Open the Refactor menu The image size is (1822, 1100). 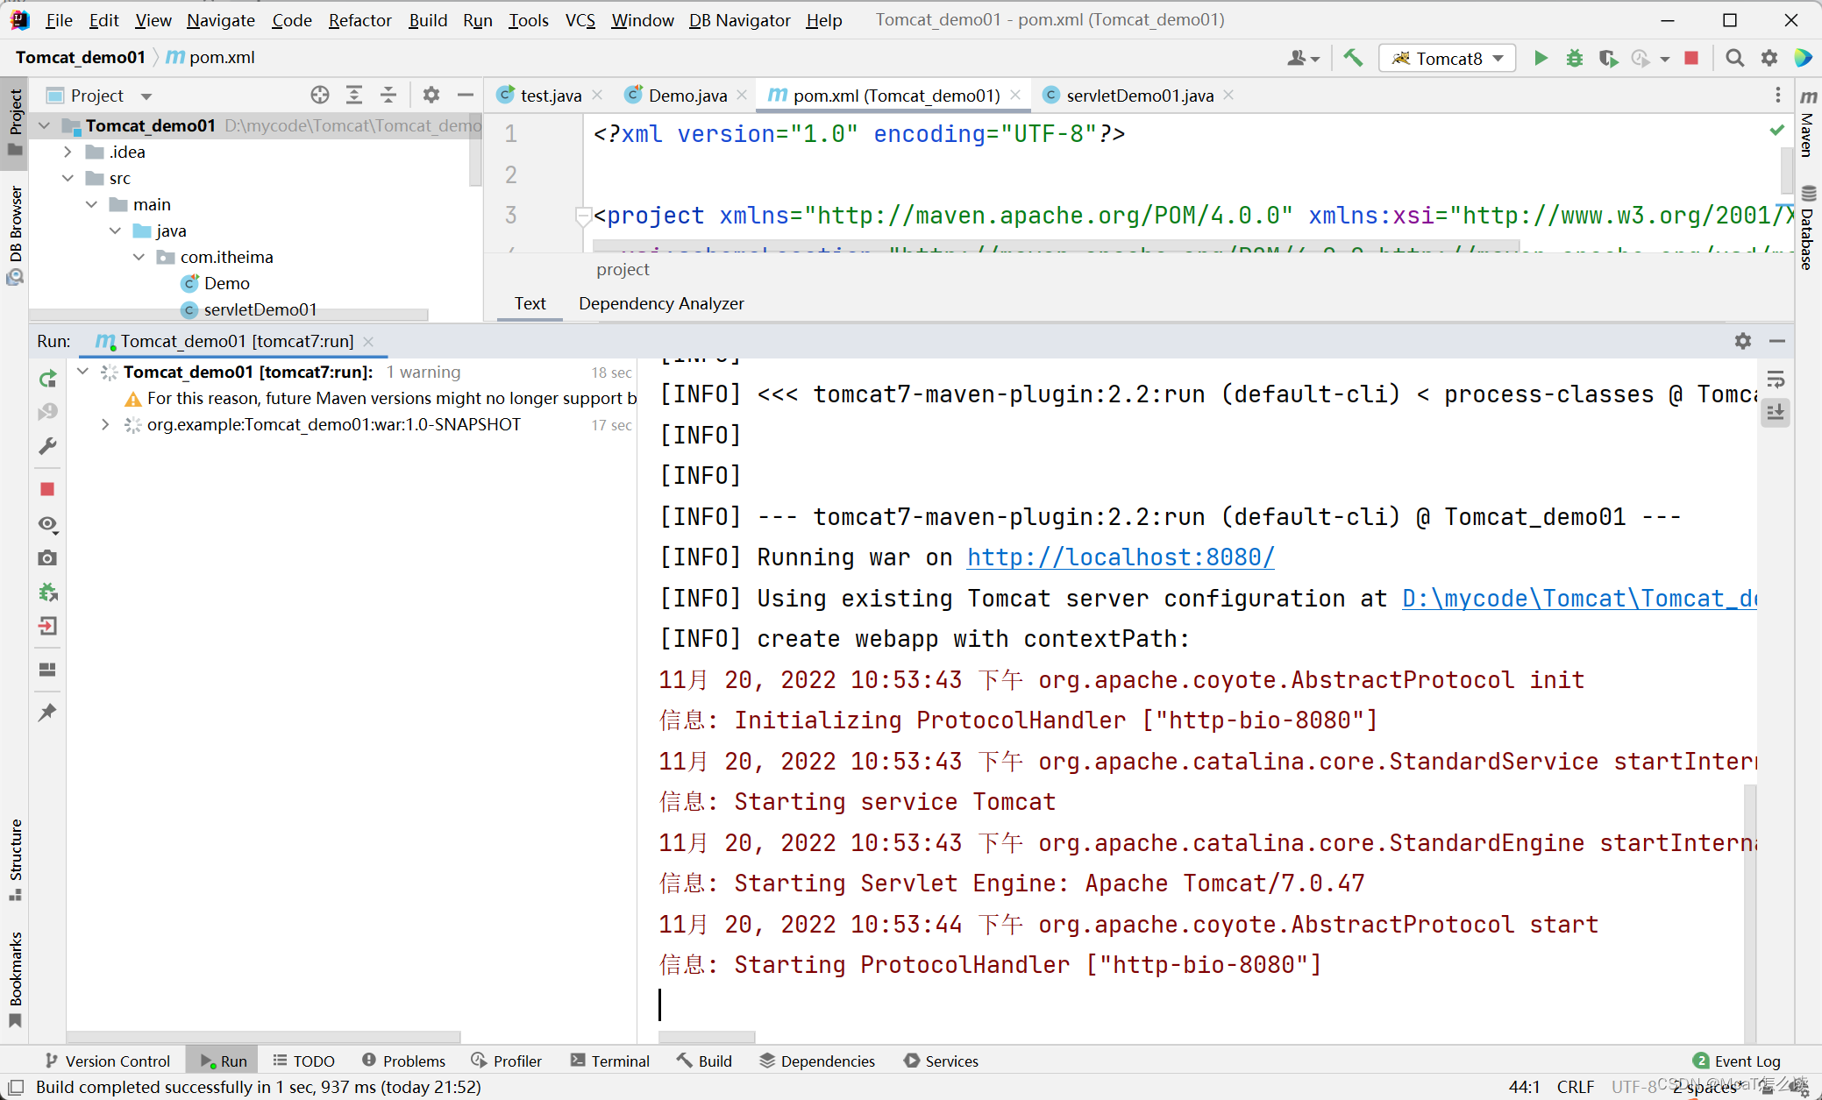coord(359,19)
